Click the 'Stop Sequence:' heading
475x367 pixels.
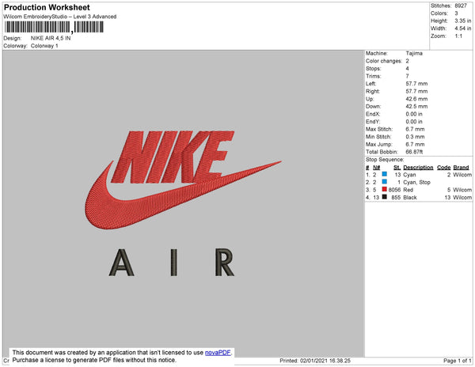point(385,160)
